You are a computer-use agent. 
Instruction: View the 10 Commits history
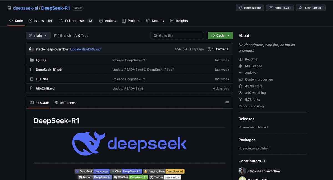218,49
